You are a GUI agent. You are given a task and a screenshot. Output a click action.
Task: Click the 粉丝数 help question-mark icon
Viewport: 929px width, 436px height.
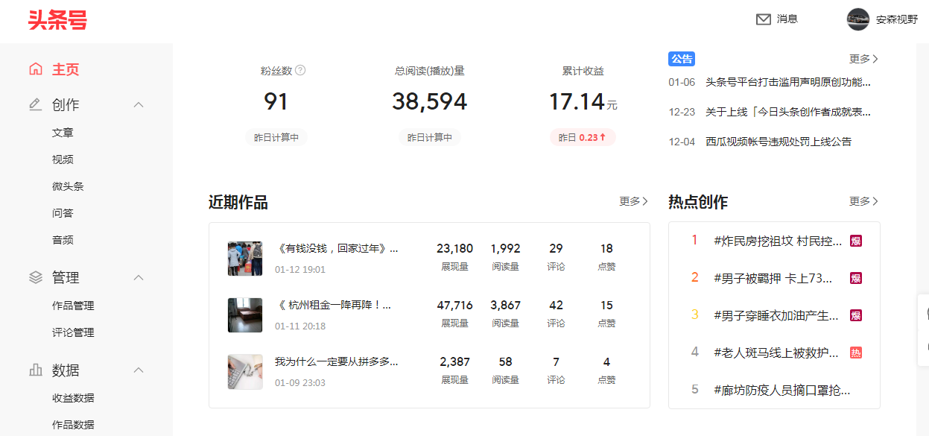pyautogui.click(x=300, y=71)
